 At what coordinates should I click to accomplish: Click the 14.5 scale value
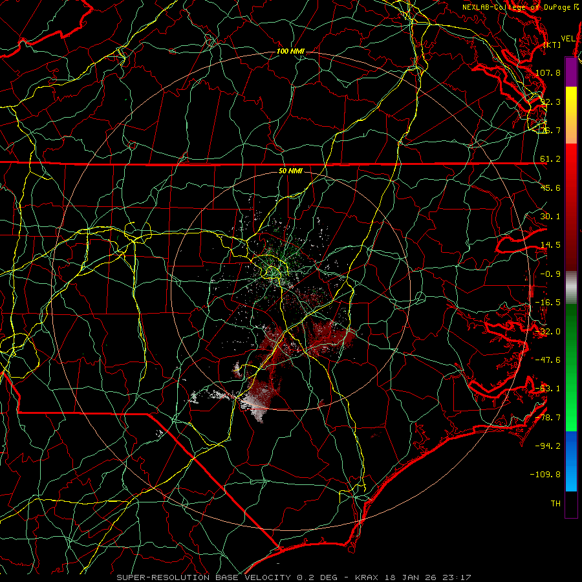click(x=550, y=245)
